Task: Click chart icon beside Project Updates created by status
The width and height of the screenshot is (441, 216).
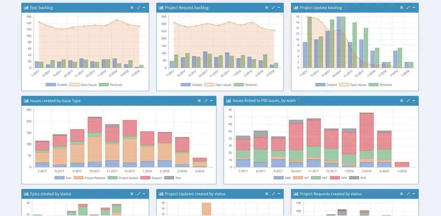Action: click(x=161, y=194)
